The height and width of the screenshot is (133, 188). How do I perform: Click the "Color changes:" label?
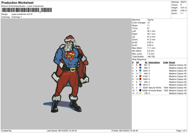[x=139, y=23]
